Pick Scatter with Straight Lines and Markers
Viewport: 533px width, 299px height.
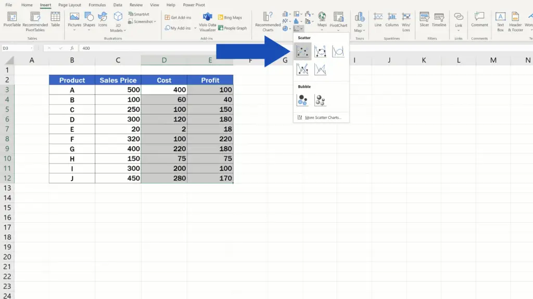coord(303,69)
